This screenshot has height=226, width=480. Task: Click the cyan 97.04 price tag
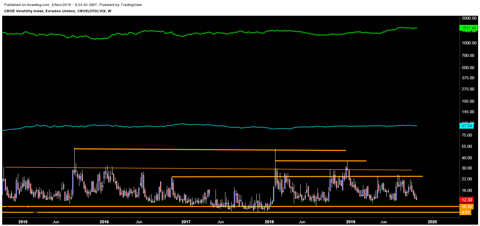(x=467, y=126)
